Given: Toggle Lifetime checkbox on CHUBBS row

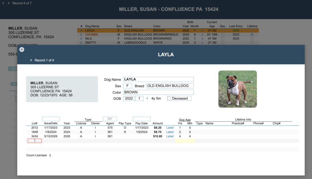Looking at the screenshot, I should 252,34.
